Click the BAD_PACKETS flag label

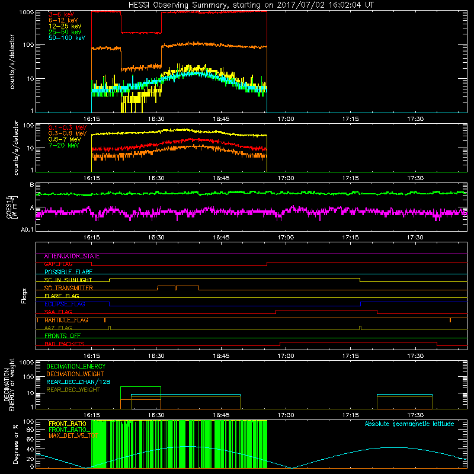tap(65, 344)
